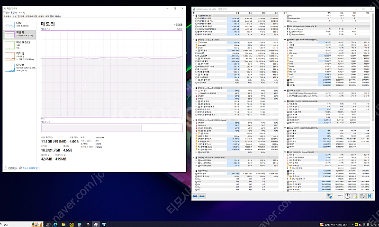Viewport: 379px width, 227px height.
Task: Switch to the 서비스 (Services) tab
Action: click(x=58, y=17)
